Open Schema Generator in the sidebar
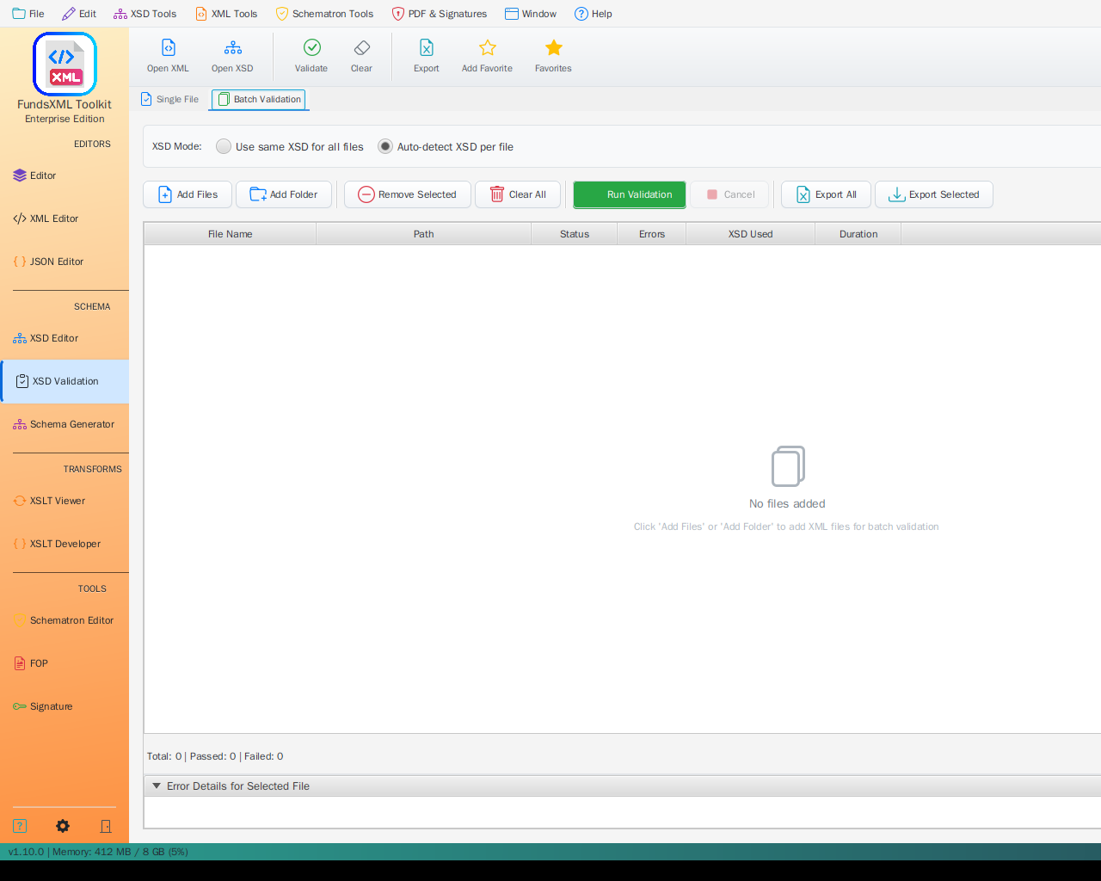 point(65,424)
